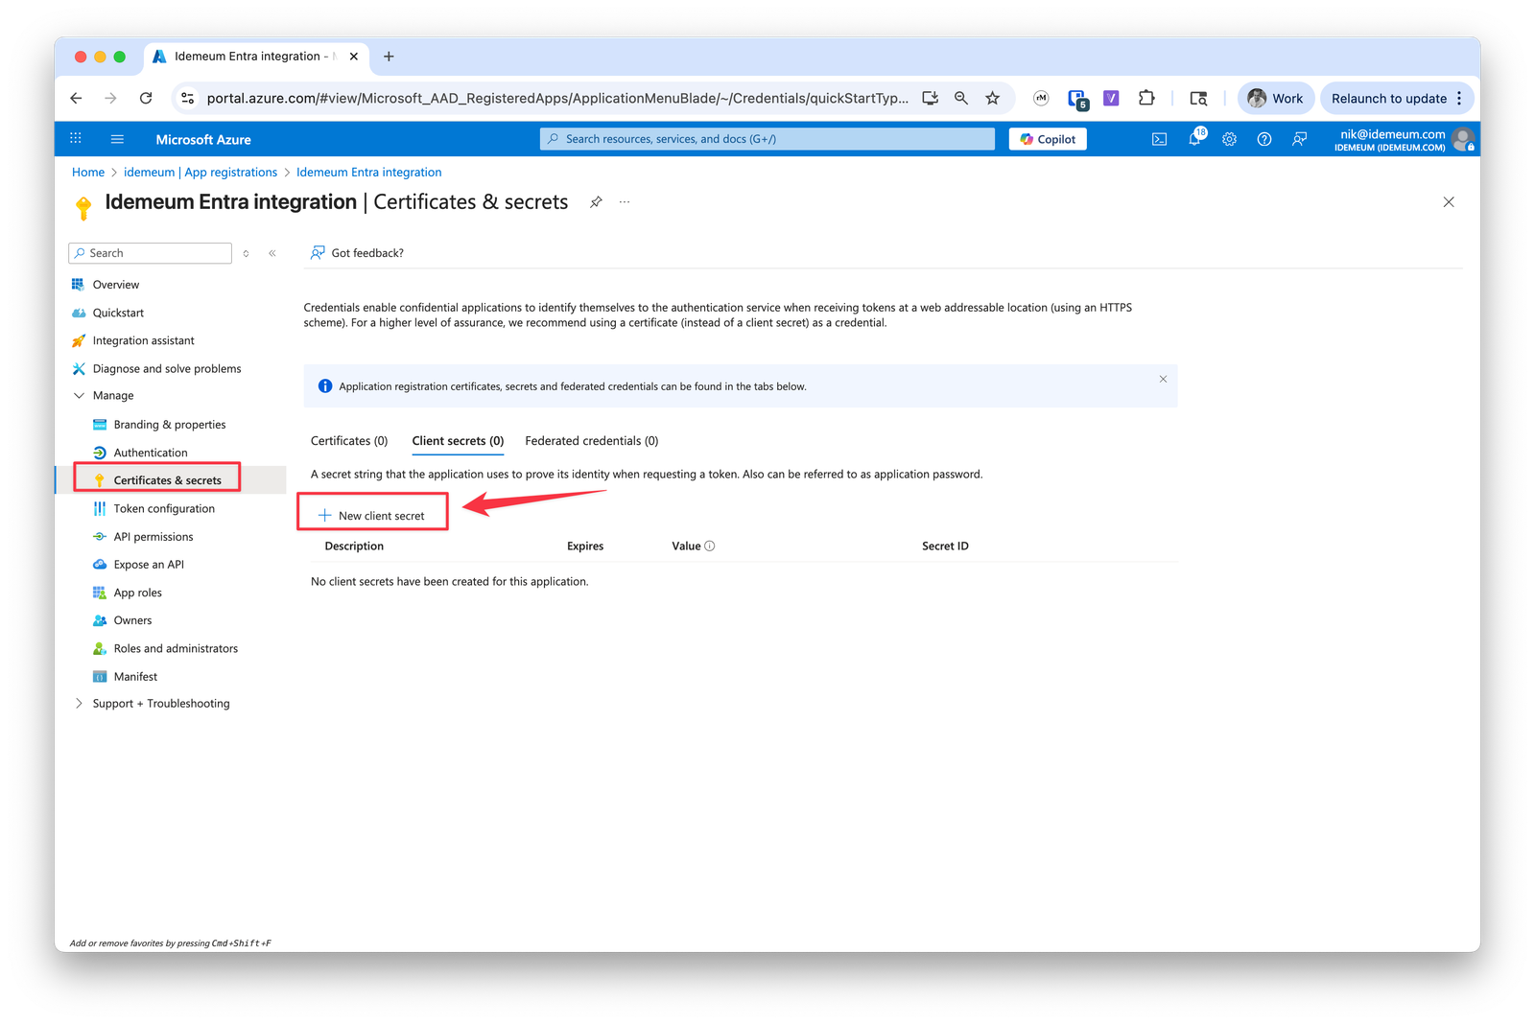The width and height of the screenshot is (1535, 1024).
Task: Close the Certificates & secrets blade
Action: 1449,202
